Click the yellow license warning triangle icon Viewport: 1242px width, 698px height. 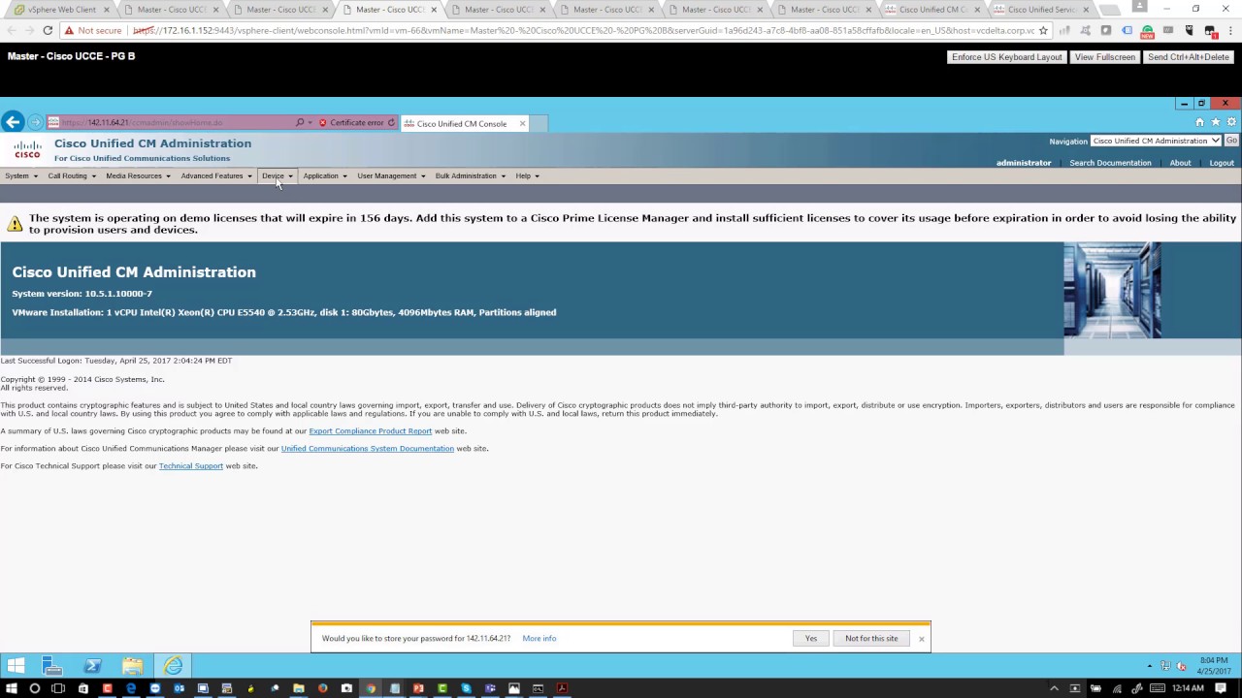coord(15,224)
